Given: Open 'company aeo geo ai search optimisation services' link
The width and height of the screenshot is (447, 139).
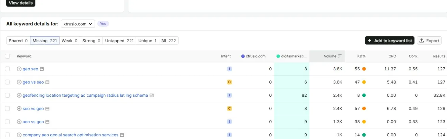Looking at the screenshot, I should point(70,135).
